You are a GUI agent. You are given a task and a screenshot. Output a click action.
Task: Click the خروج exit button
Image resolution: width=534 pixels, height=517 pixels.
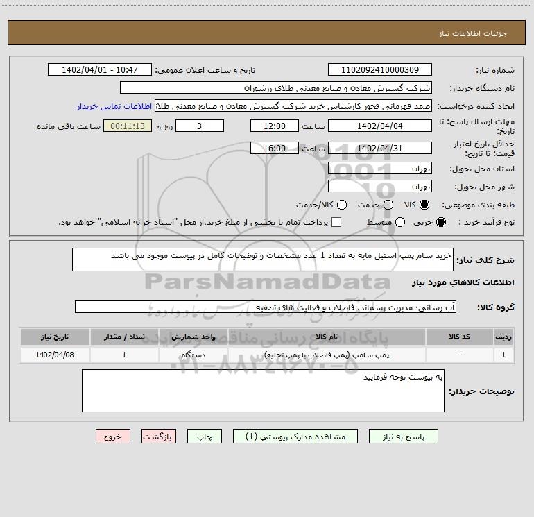(x=113, y=437)
